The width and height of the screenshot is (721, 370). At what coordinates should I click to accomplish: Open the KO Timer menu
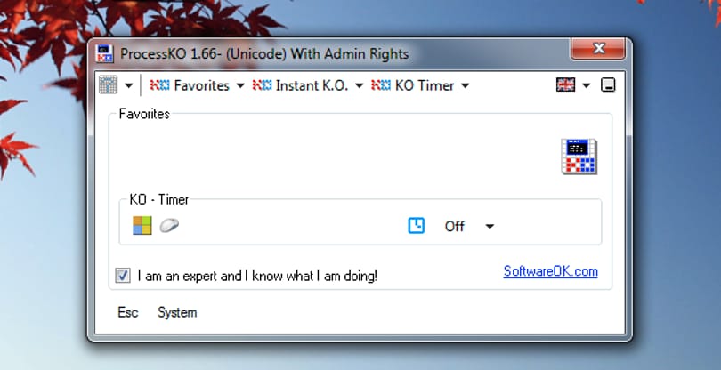pos(413,85)
